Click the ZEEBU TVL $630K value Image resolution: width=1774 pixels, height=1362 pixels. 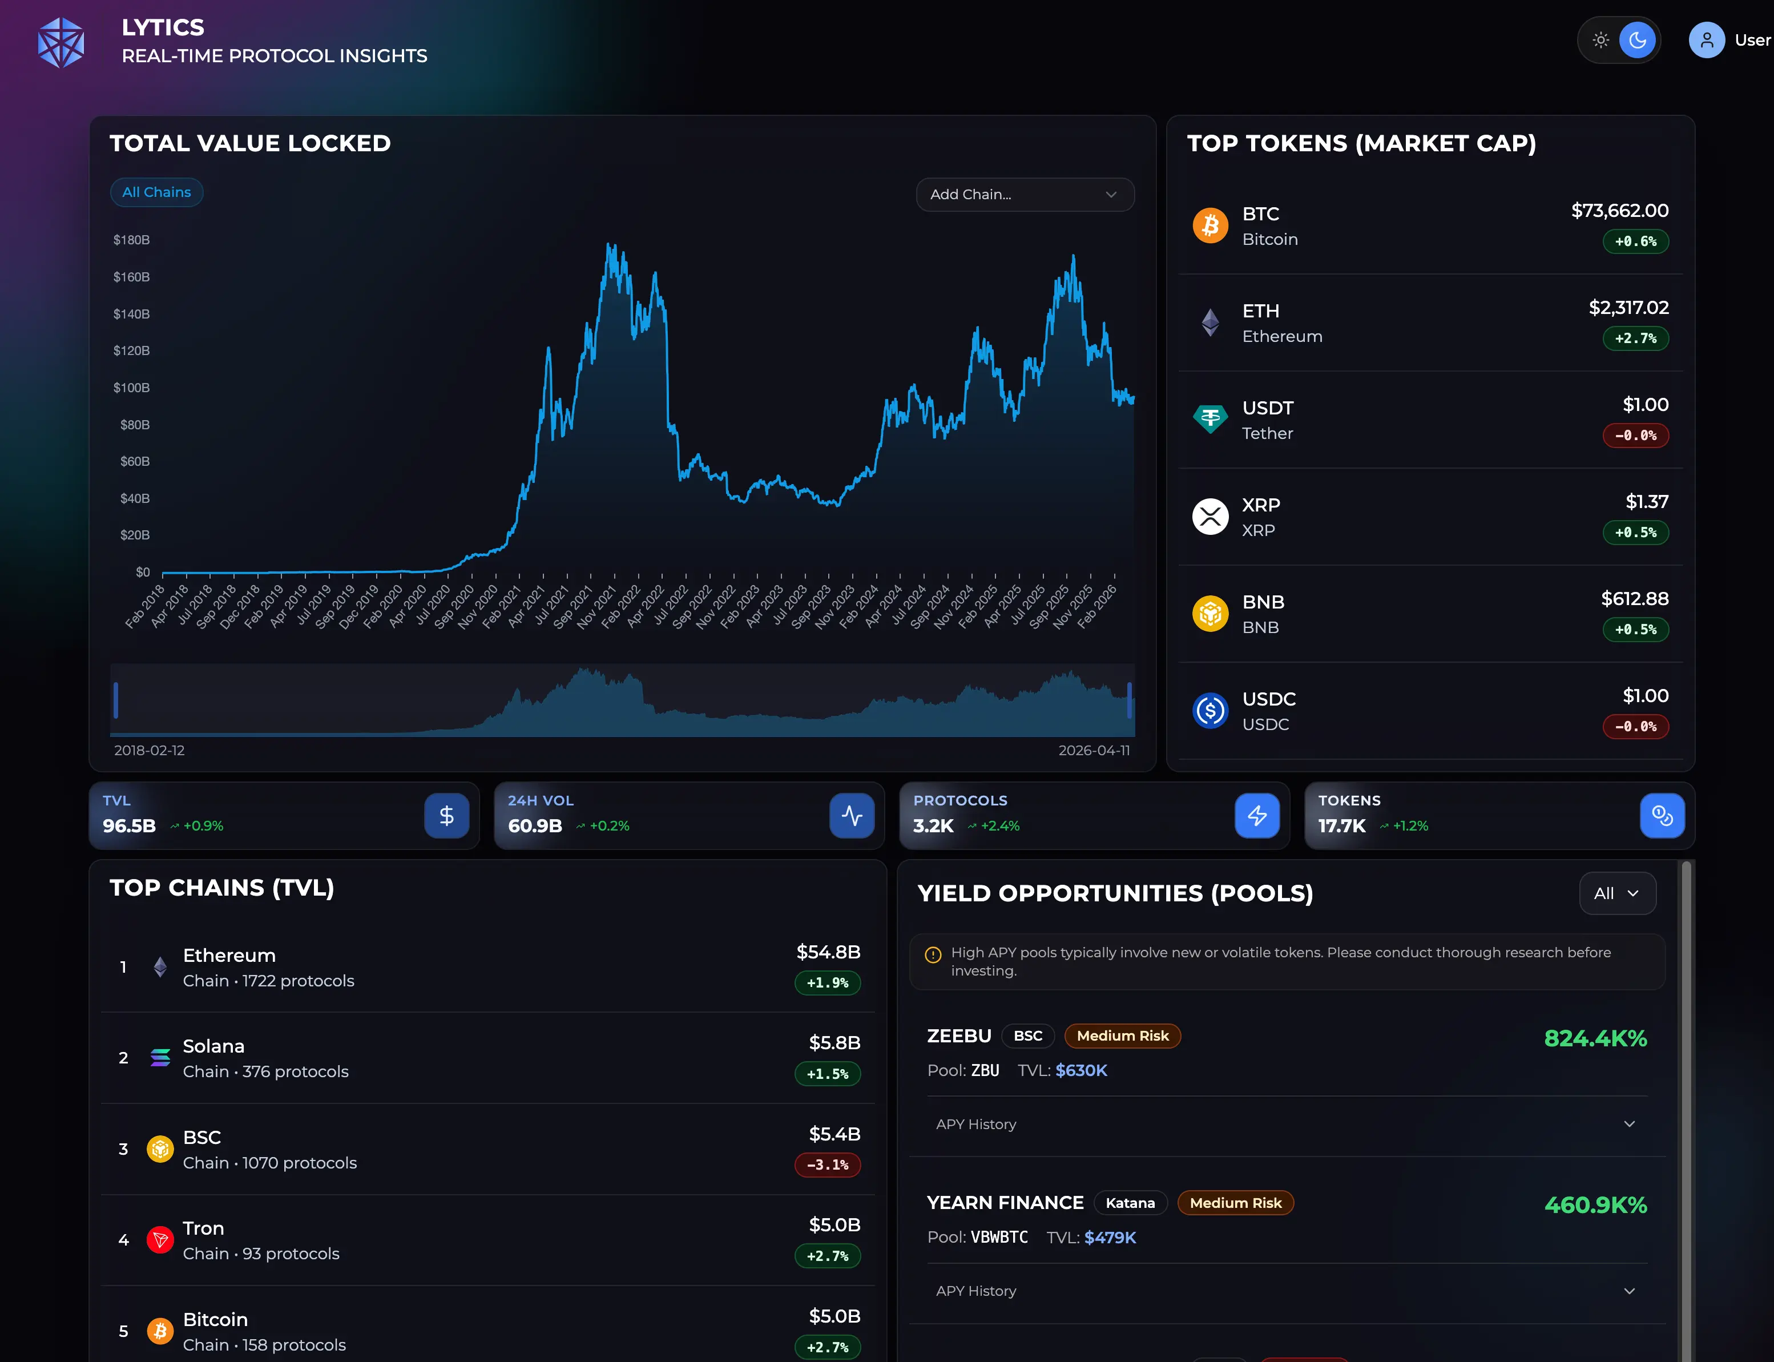click(1081, 1071)
